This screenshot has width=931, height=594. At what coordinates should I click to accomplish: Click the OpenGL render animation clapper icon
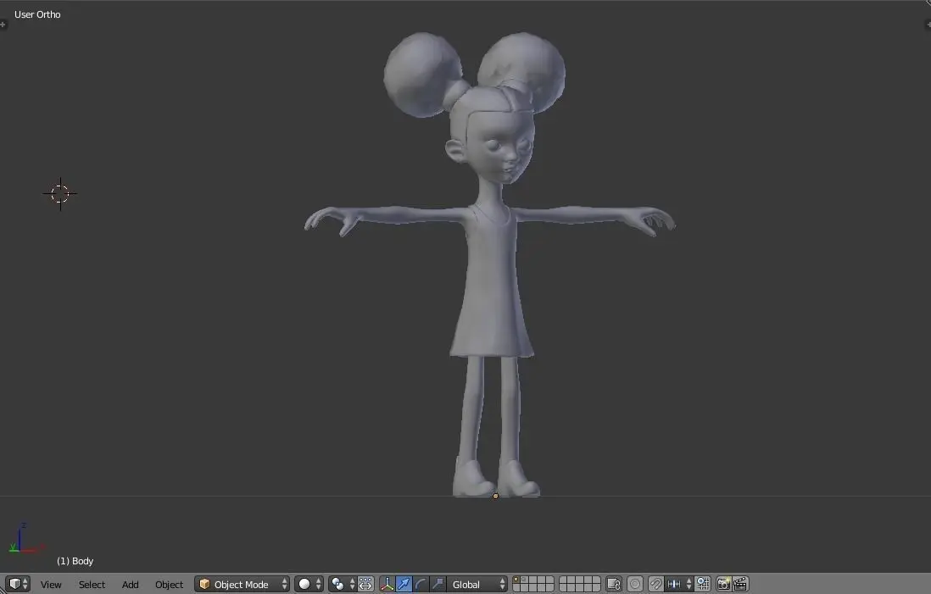pos(740,584)
